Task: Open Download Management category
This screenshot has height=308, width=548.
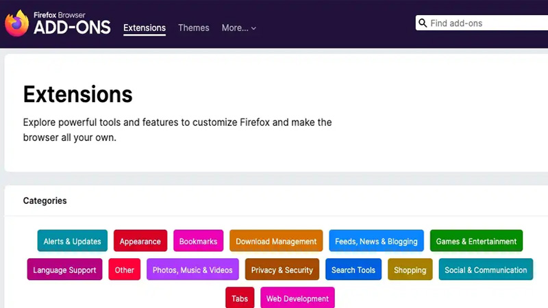Action: click(x=276, y=241)
